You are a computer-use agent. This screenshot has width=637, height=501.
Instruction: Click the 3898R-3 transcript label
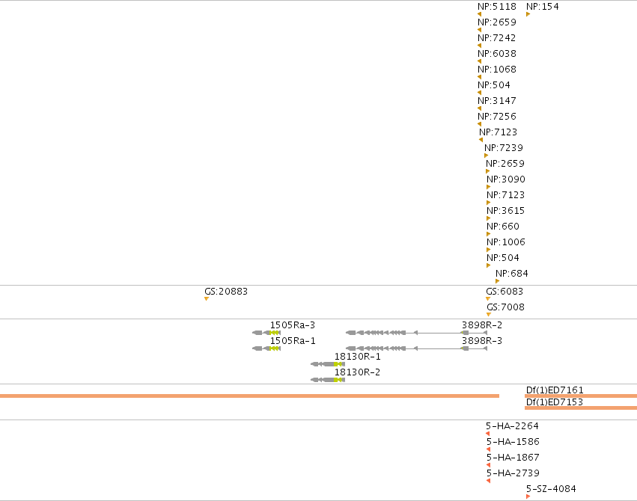pyautogui.click(x=482, y=341)
